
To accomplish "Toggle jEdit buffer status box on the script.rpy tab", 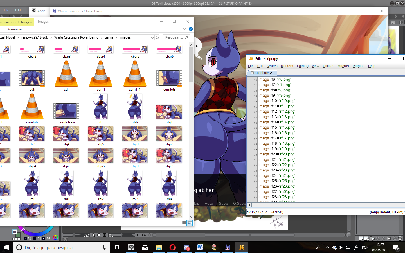I will tap(252, 73).
